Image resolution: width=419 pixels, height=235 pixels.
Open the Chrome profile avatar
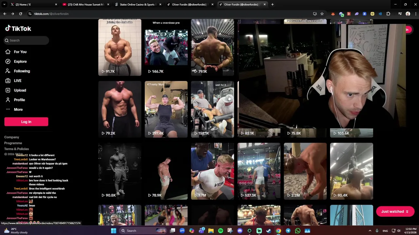click(x=408, y=14)
